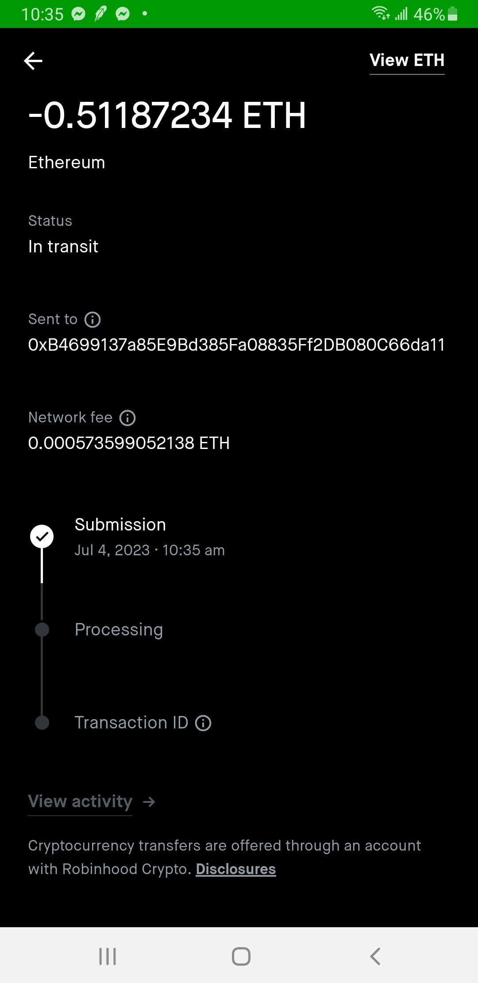Click the Transaction ID step dot

click(42, 723)
